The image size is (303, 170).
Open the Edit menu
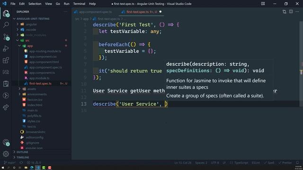pos(22,4)
